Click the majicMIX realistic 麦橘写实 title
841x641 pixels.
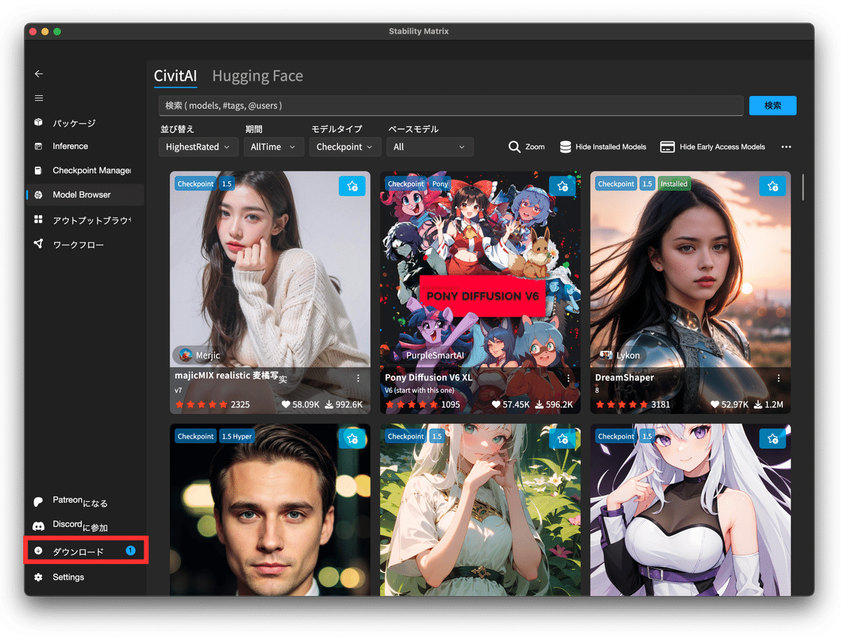click(x=231, y=378)
